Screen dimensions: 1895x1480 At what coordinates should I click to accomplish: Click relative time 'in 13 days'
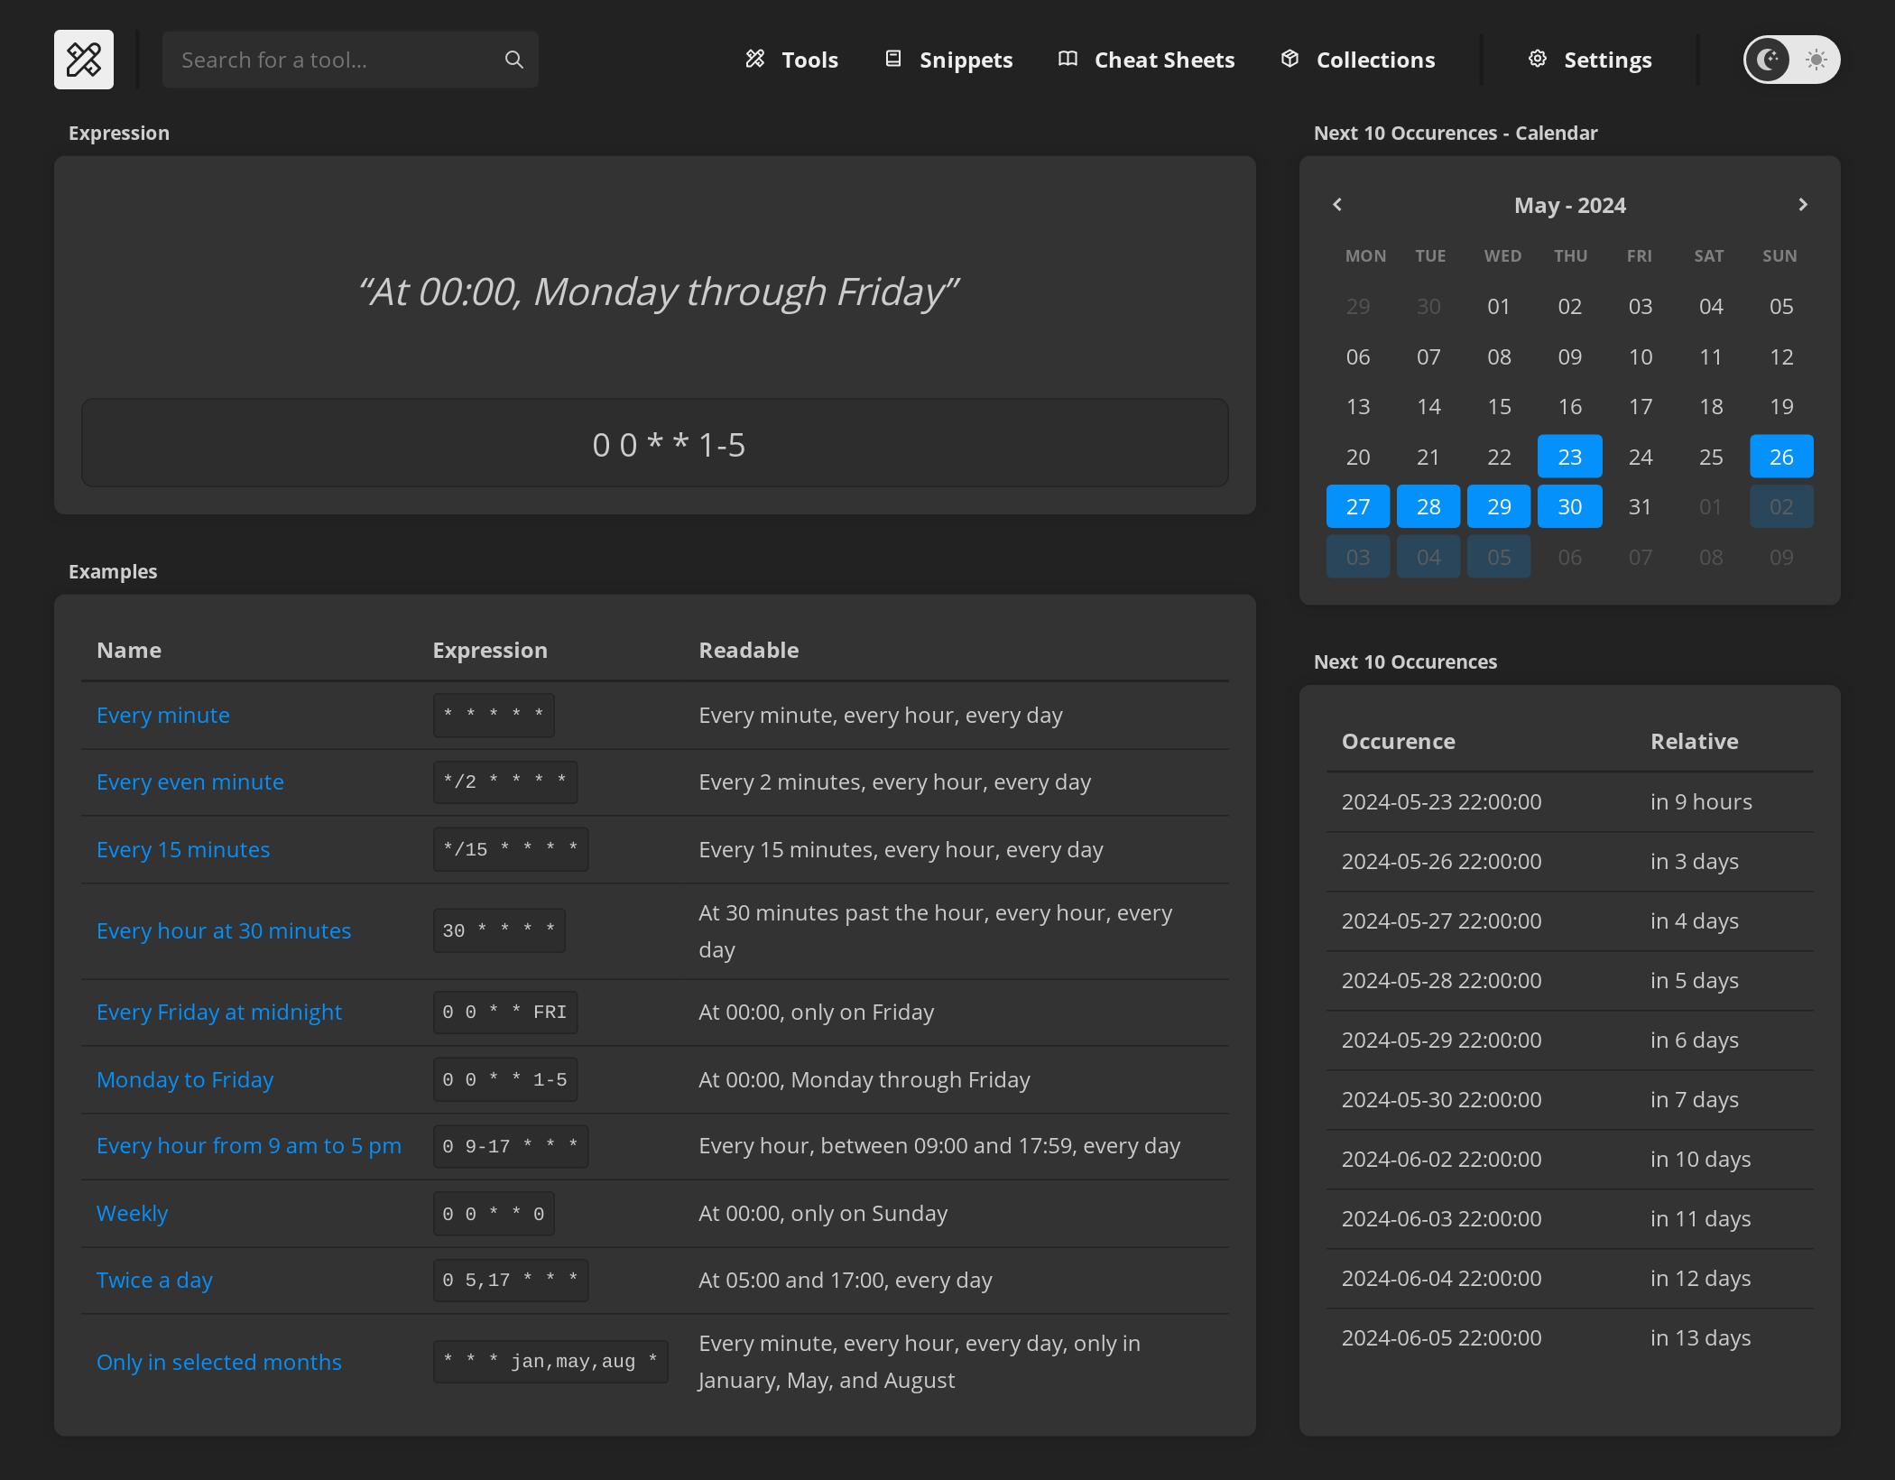pyautogui.click(x=1700, y=1337)
